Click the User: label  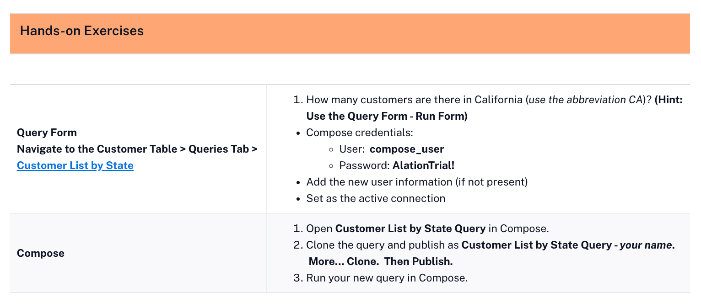352,149
